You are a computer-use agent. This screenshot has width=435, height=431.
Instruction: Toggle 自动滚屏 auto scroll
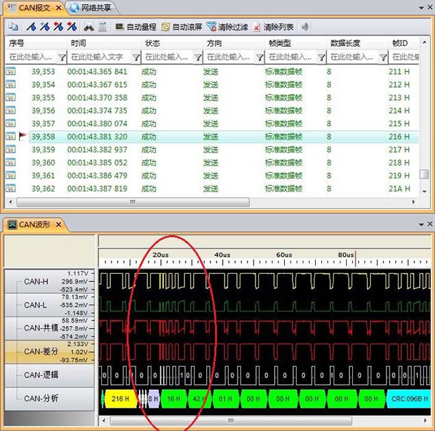coord(182,27)
